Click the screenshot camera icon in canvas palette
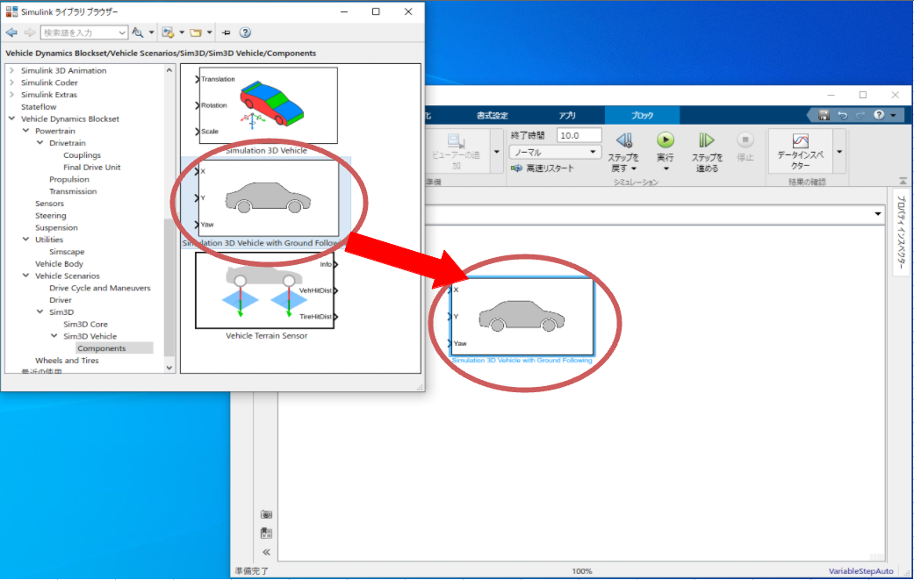Image resolution: width=914 pixels, height=580 pixels. coord(266,515)
